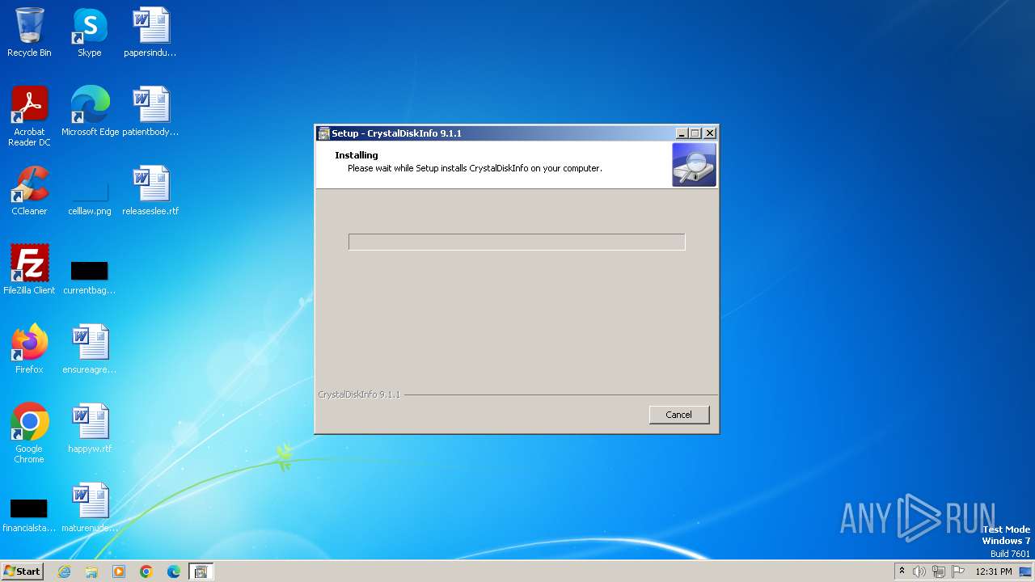
Task: Select the currentbag file icon
Action: pos(90,278)
